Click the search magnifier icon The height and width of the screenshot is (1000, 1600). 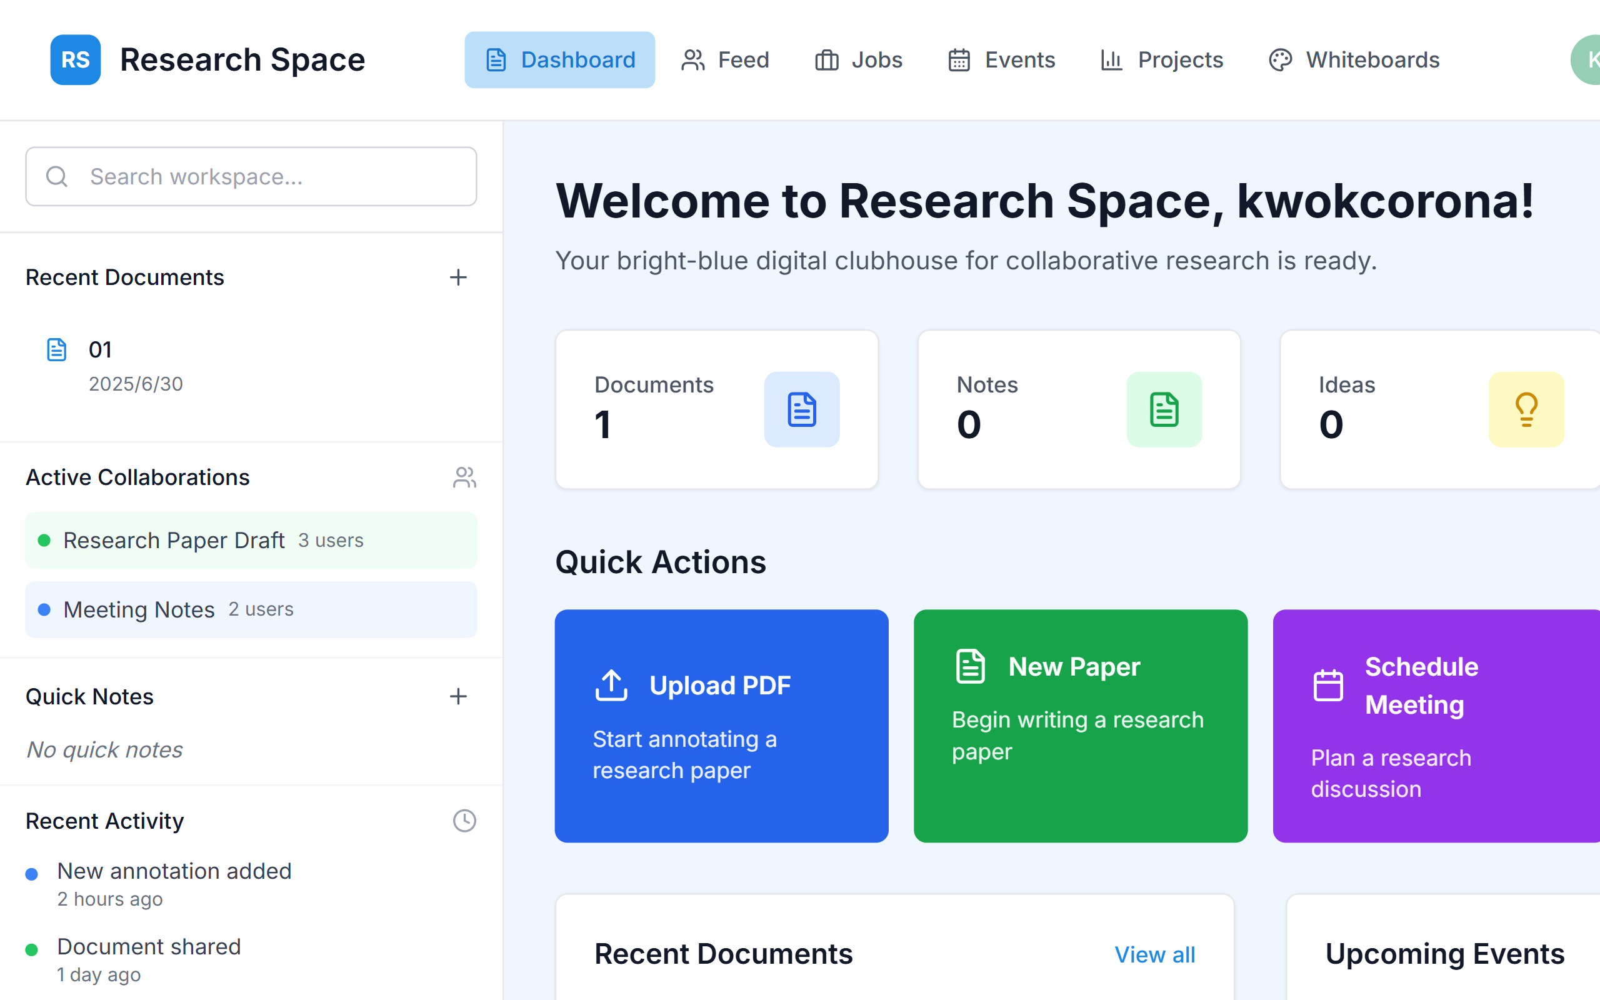point(57,176)
